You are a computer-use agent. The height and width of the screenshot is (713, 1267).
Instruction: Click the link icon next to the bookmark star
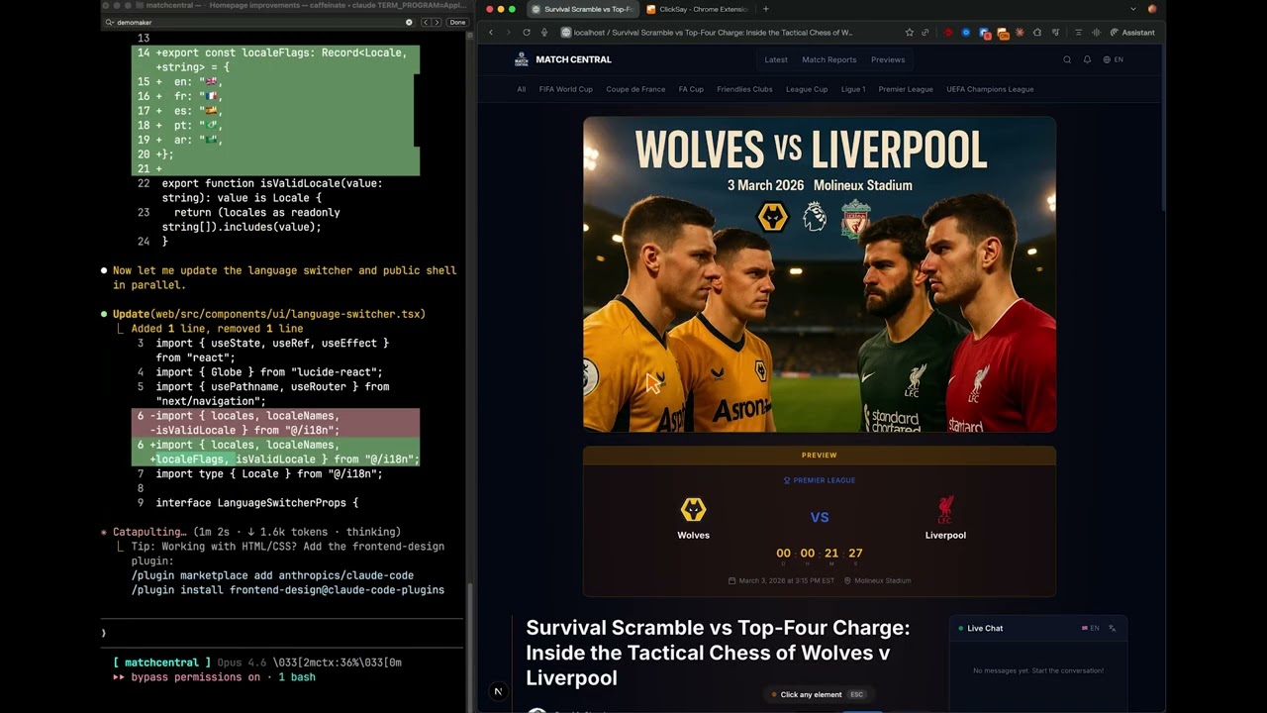tap(926, 33)
